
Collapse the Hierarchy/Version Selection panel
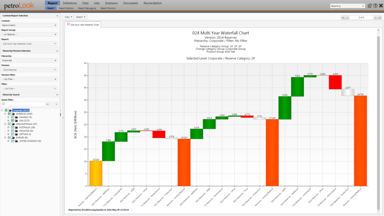57,51
